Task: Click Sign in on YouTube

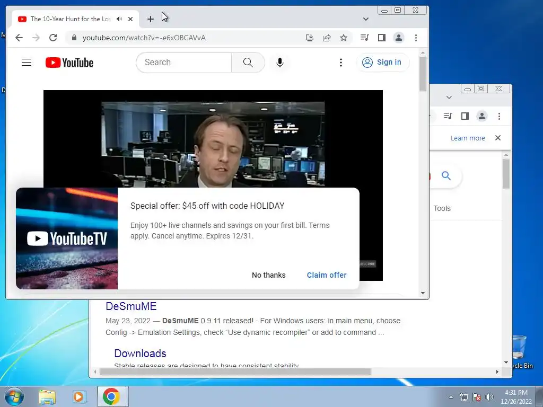Action: tap(382, 63)
